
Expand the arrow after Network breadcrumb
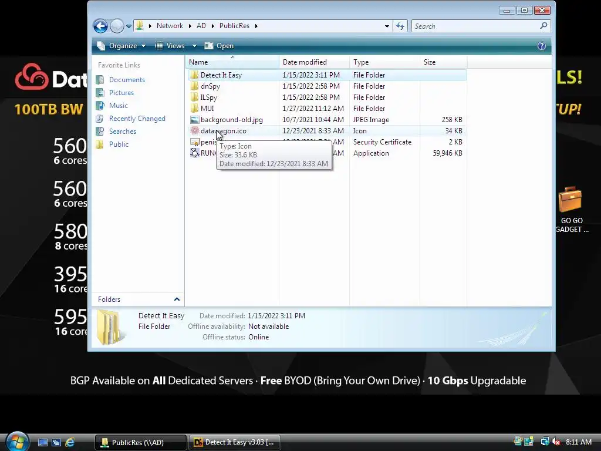point(190,26)
